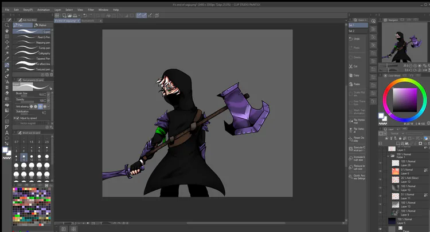Adjust the Opacity stepper arrows
Image resolution: width=430 pixels, height=232 pixels.
[45, 101]
